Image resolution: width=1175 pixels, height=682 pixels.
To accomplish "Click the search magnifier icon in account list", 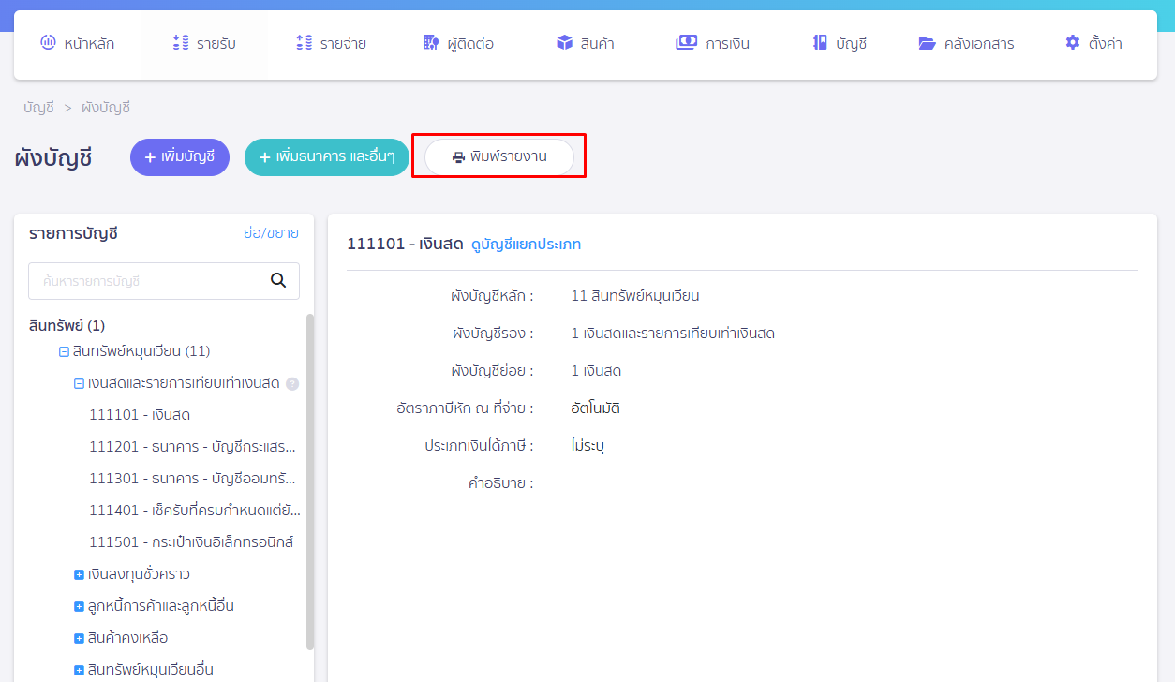I will (277, 280).
